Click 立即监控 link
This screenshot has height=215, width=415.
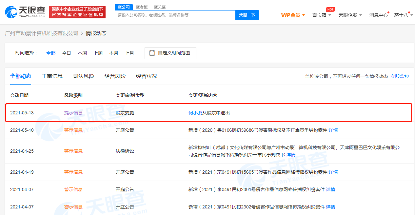pos(400,76)
